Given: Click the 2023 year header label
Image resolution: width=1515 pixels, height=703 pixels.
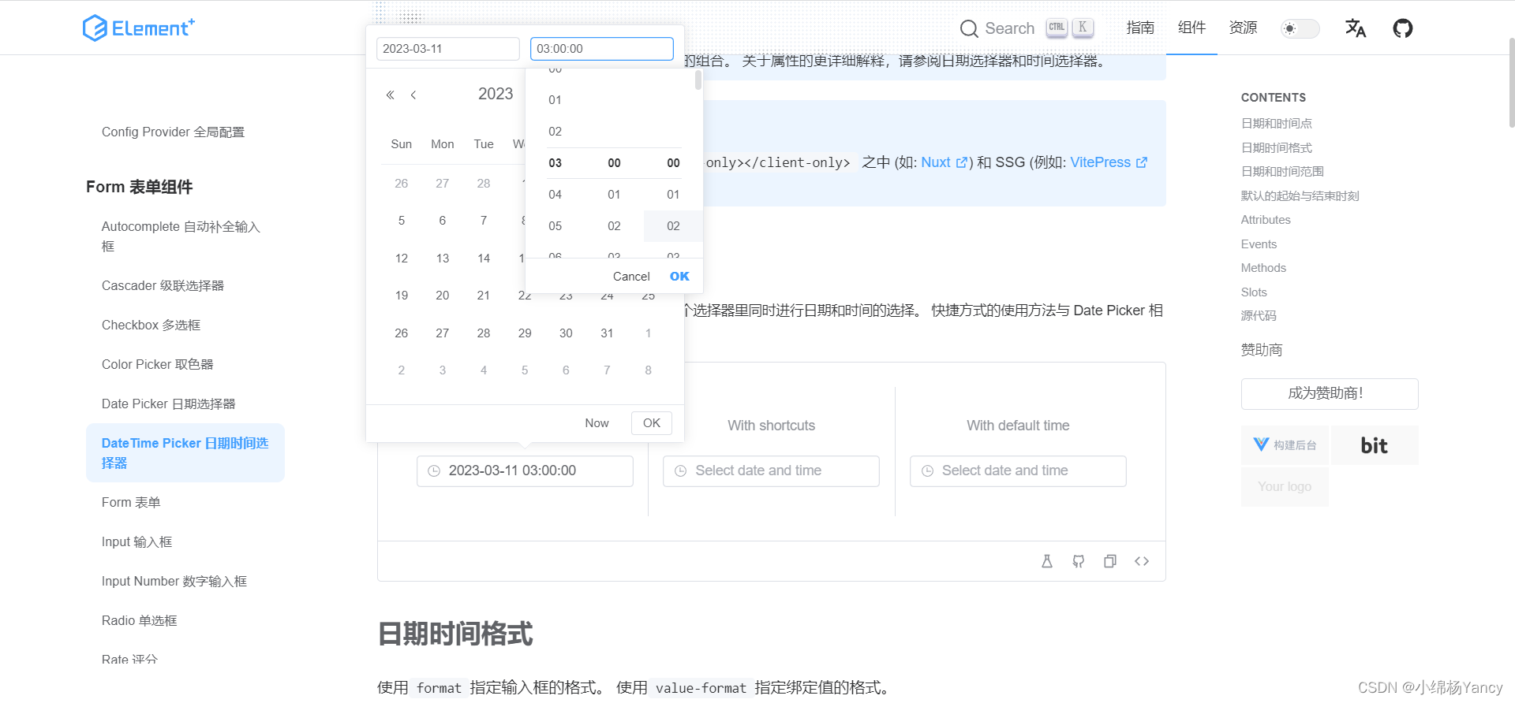Looking at the screenshot, I should tap(496, 94).
